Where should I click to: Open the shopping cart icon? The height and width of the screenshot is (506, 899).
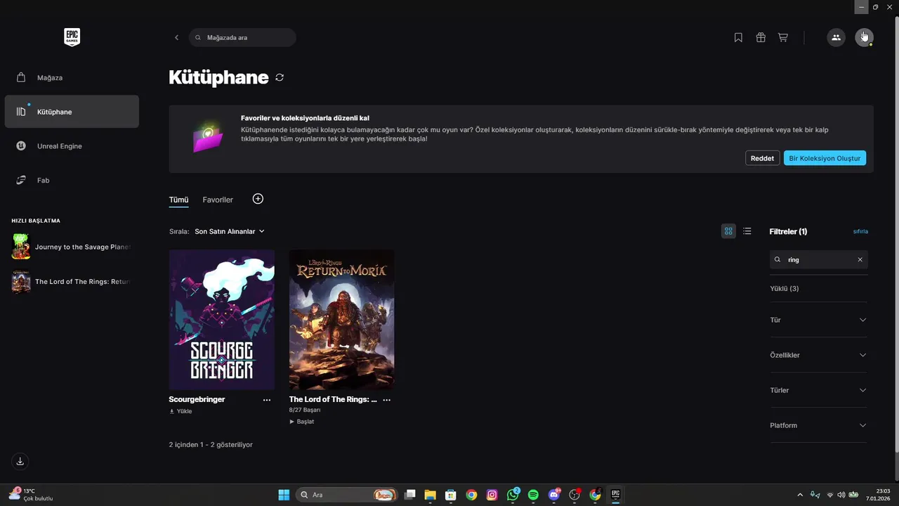click(x=782, y=37)
